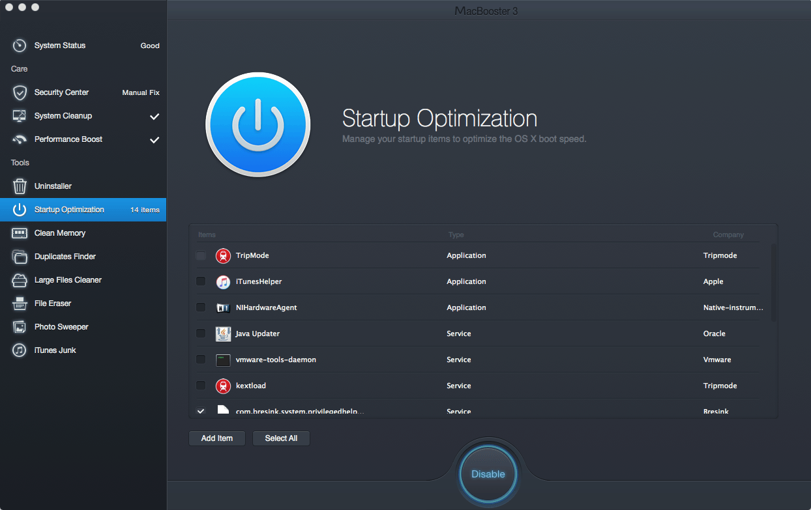
Task: Open Security Center section
Action: click(83, 92)
